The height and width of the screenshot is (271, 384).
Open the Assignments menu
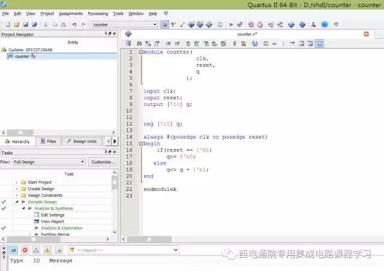coord(71,14)
